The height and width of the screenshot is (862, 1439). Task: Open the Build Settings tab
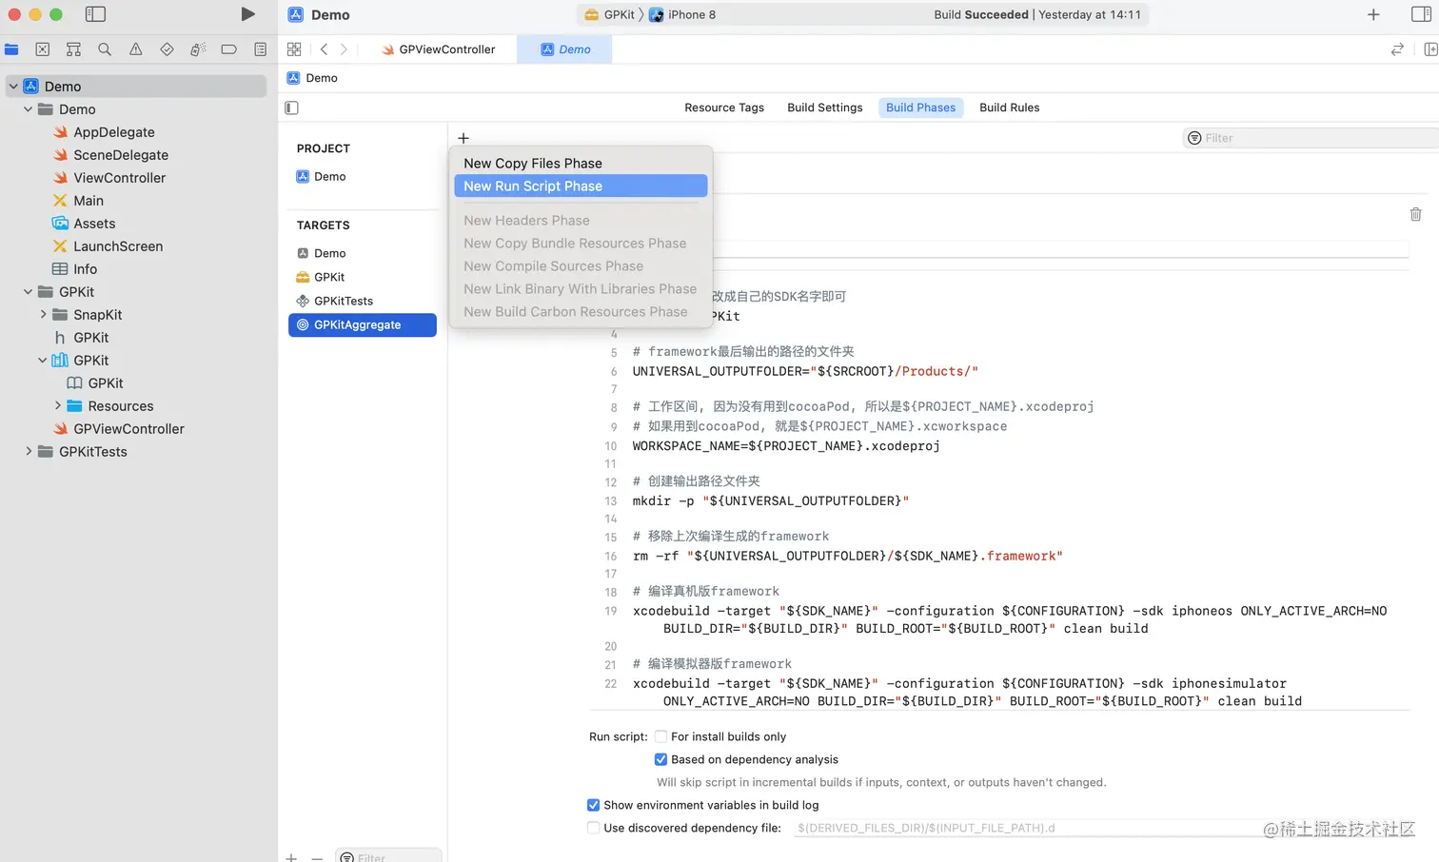[825, 108]
